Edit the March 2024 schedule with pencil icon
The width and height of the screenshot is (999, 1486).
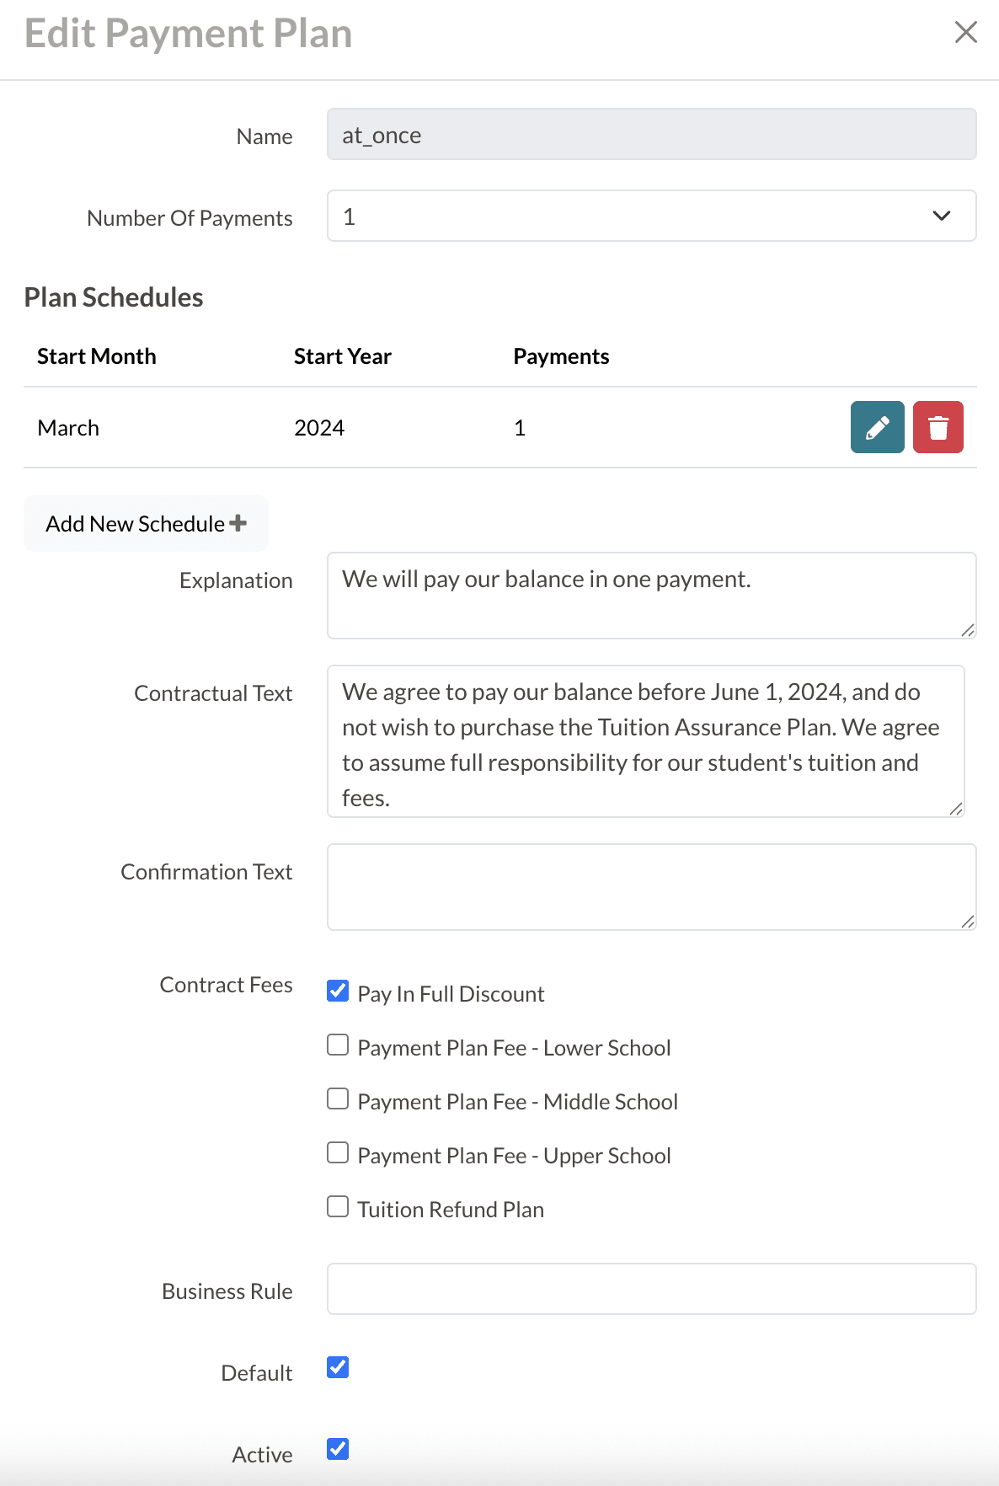pyautogui.click(x=877, y=428)
